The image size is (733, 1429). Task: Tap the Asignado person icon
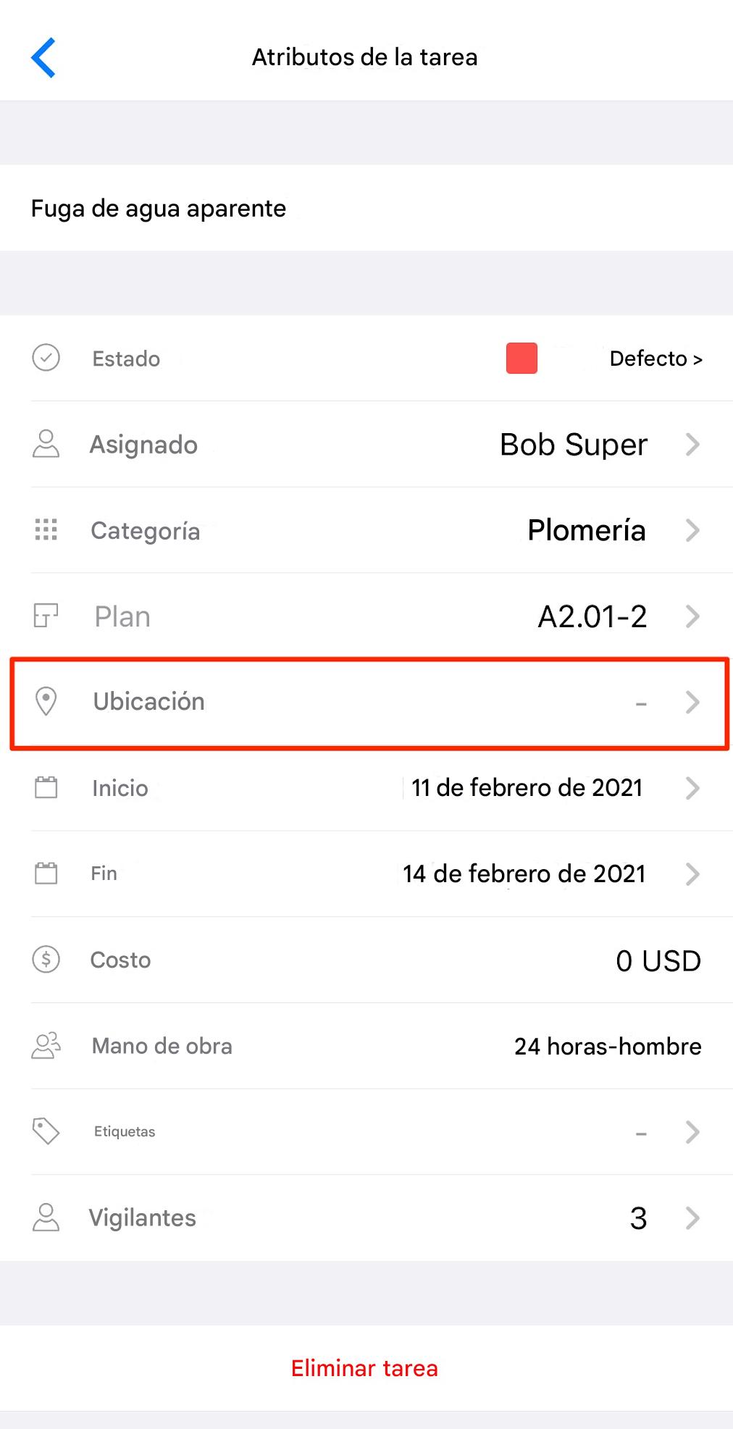pos(46,444)
